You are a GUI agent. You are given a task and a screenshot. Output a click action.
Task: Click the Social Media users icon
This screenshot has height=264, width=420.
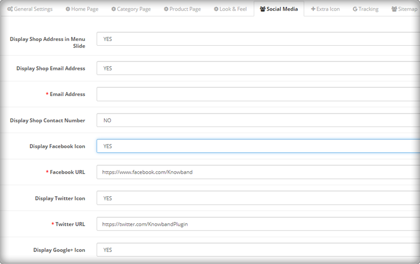262,9
